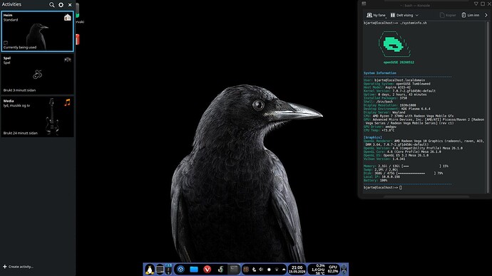The height and width of the screenshot is (276, 492).
Task: Paste with Lim inn button
Action: tap(471, 15)
